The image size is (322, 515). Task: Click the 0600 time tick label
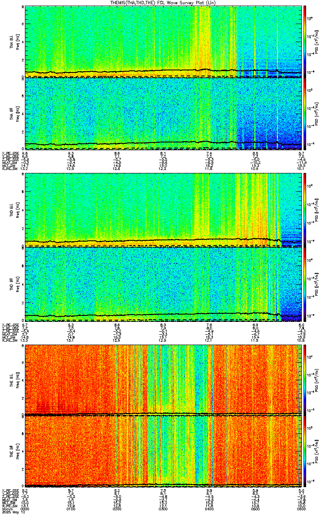click(x=302, y=509)
